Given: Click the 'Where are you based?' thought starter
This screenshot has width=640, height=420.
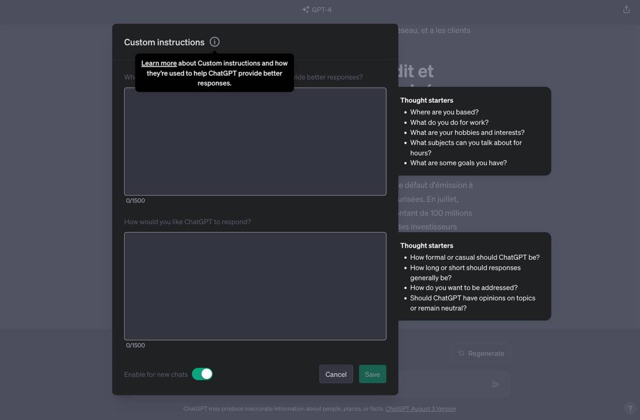Looking at the screenshot, I should point(444,112).
